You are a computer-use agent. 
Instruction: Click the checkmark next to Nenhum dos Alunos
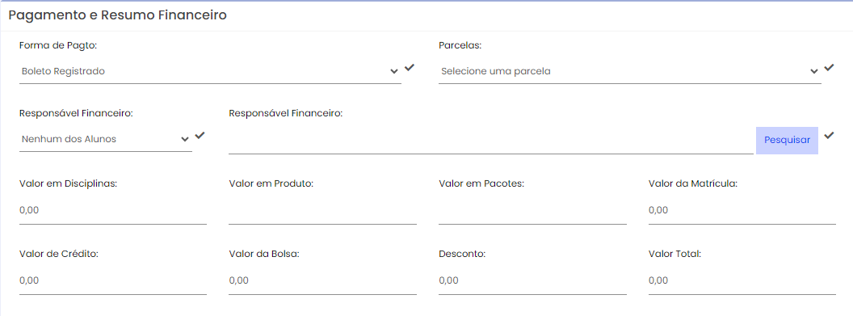tap(200, 136)
